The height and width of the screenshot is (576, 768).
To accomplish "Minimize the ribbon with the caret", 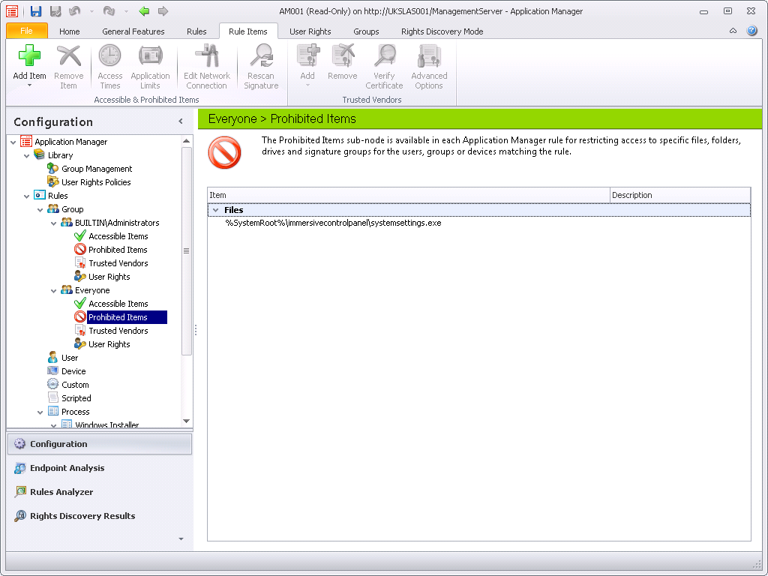I will 733,30.
